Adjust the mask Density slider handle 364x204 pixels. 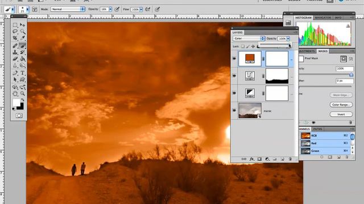[x=351, y=75]
